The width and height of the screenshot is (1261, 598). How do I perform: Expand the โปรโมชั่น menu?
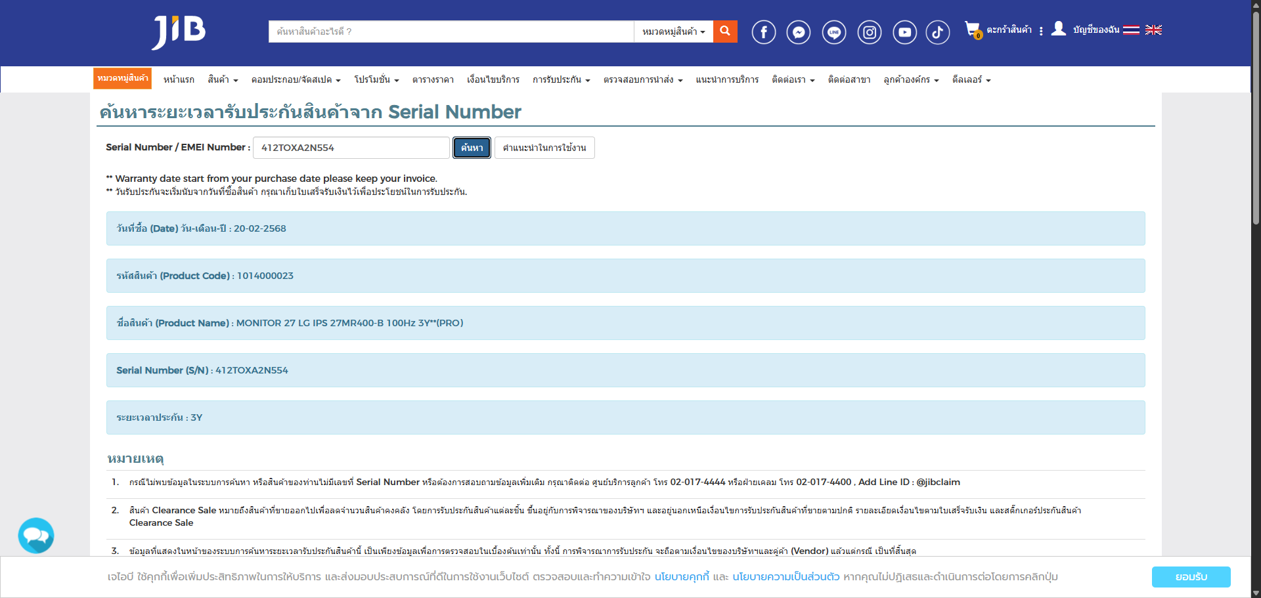pos(376,79)
